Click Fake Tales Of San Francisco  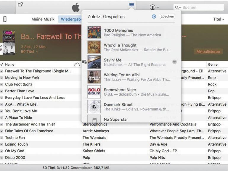point(29,131)
